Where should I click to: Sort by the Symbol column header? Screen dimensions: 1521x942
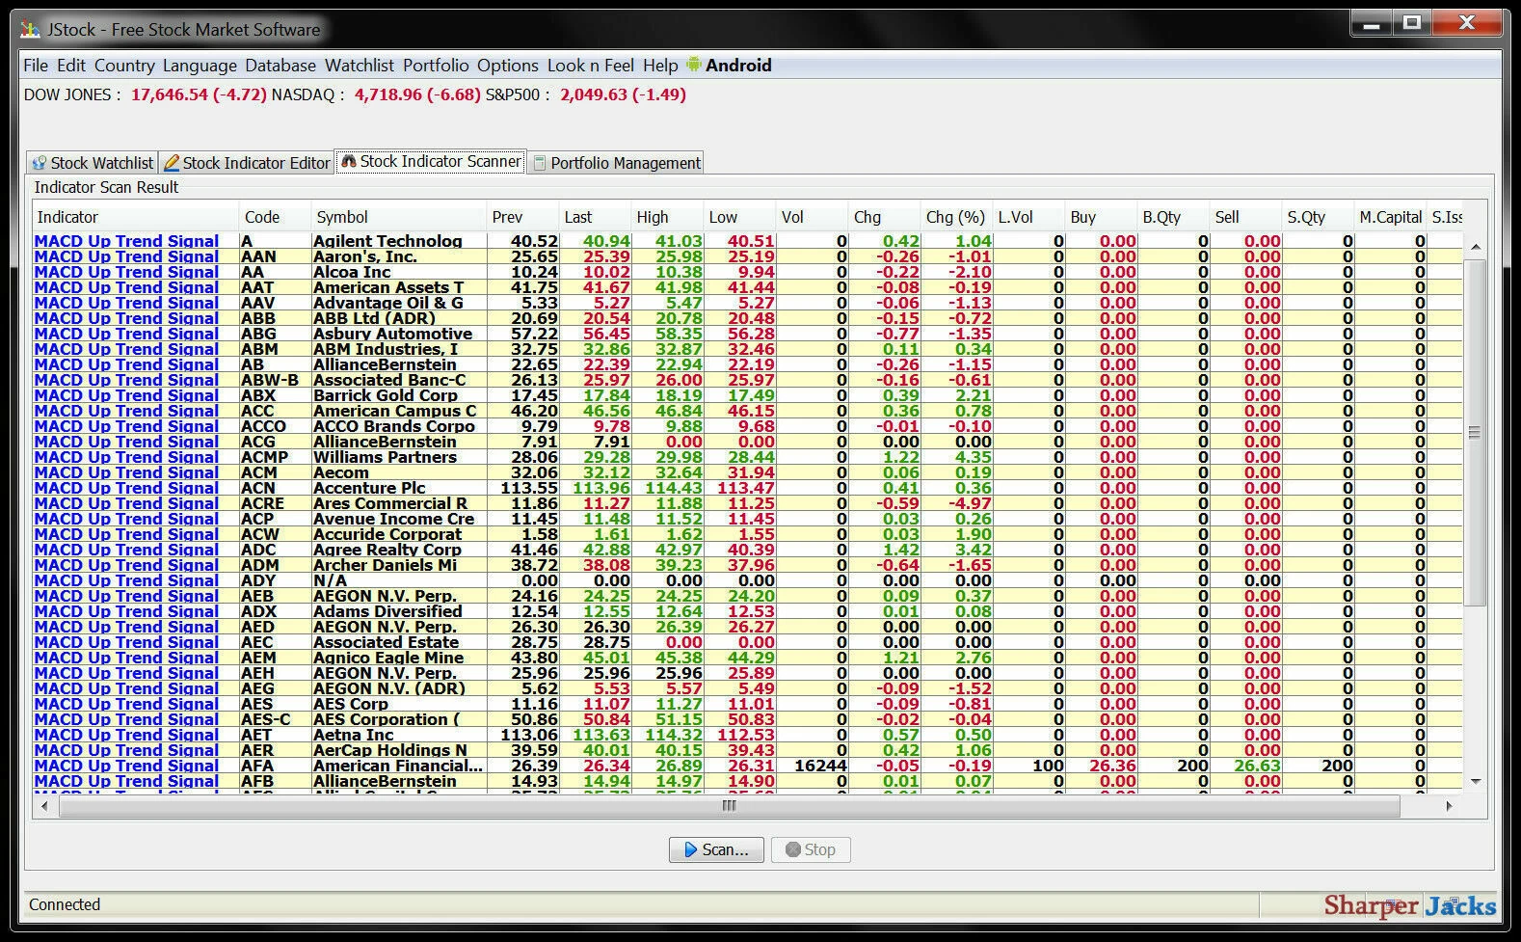coord(399,217)
